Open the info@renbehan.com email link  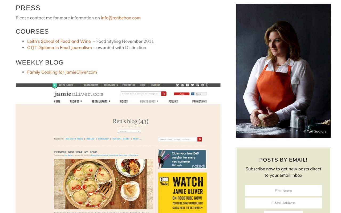pos(121,18)
